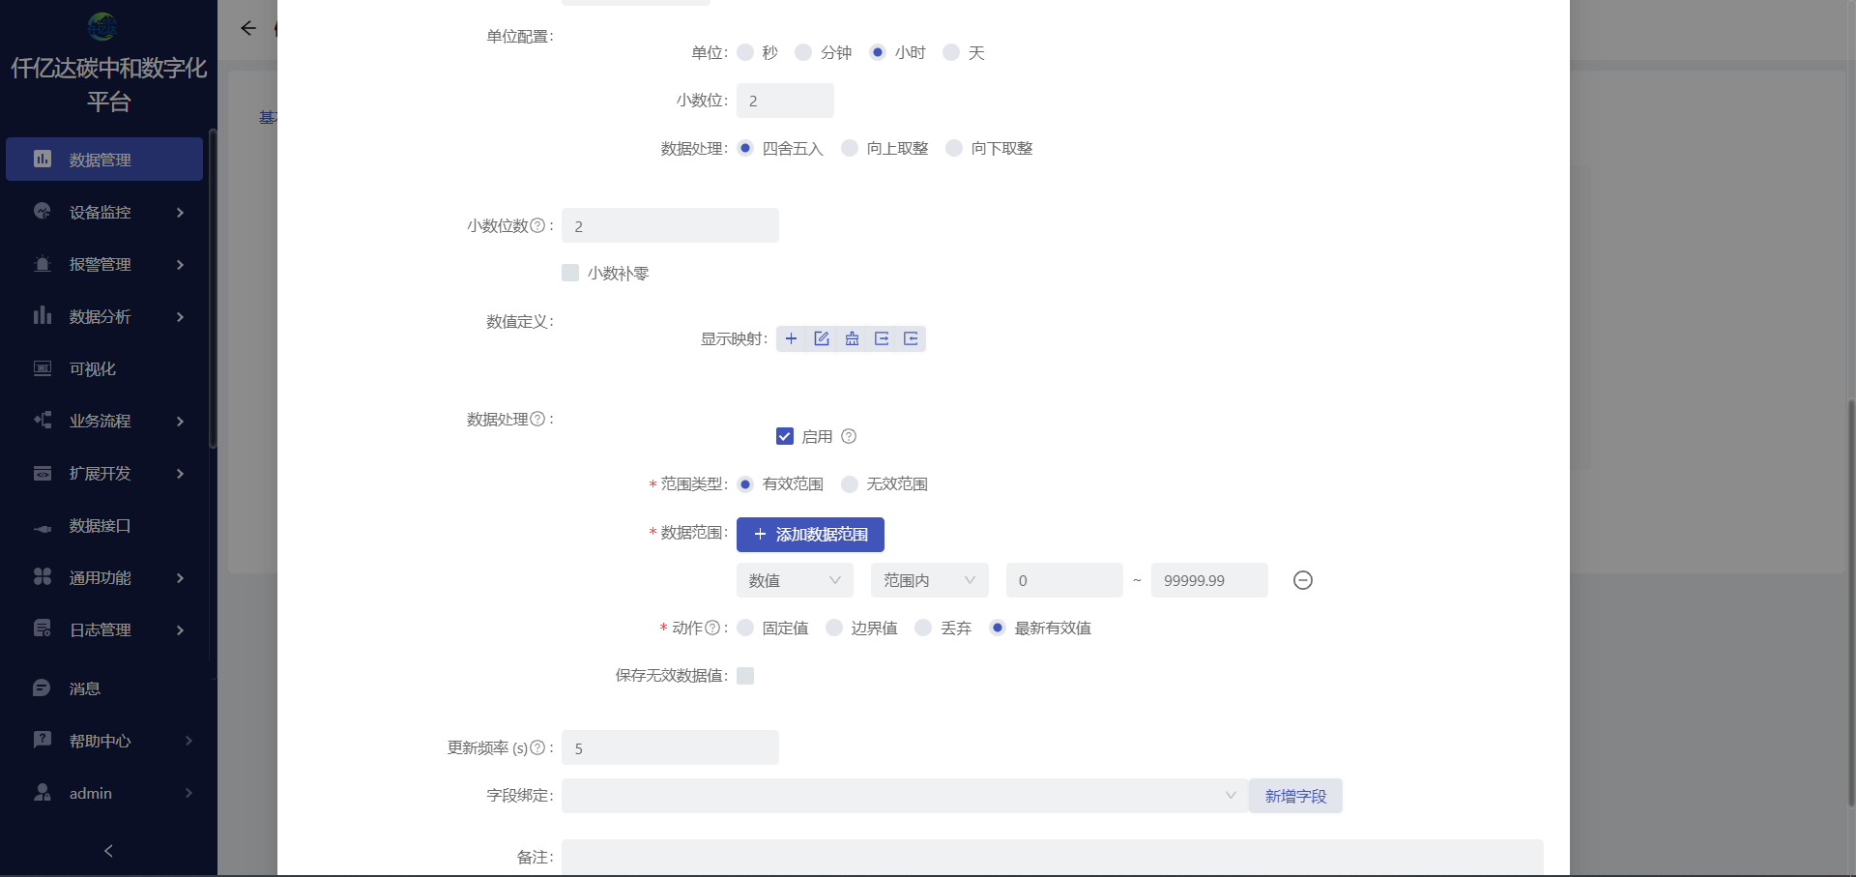Click 可视化 screen icon in sidebar
The height and width of the screenshot is (877, 1856).
tap(43, 367)
